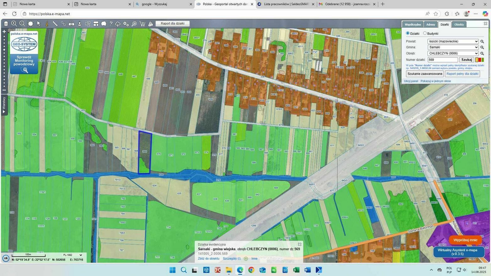This screenshot has height=276, width=491.
Task: Open the settings gears icon
Action: tap(126, 24)
